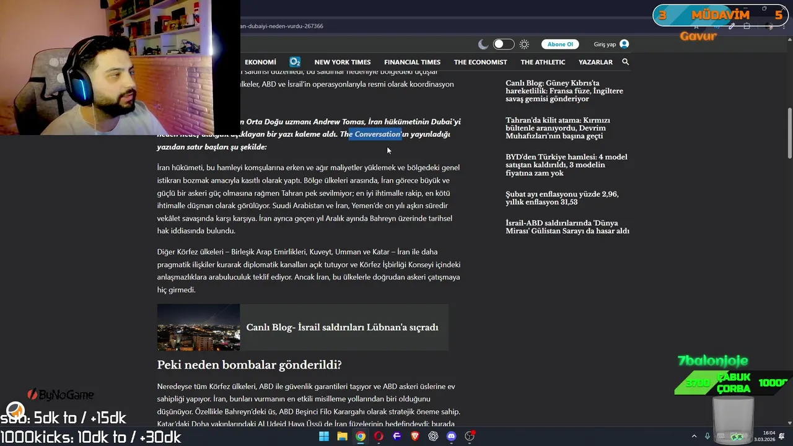Click the Giriş yap login link

point(605,44)
